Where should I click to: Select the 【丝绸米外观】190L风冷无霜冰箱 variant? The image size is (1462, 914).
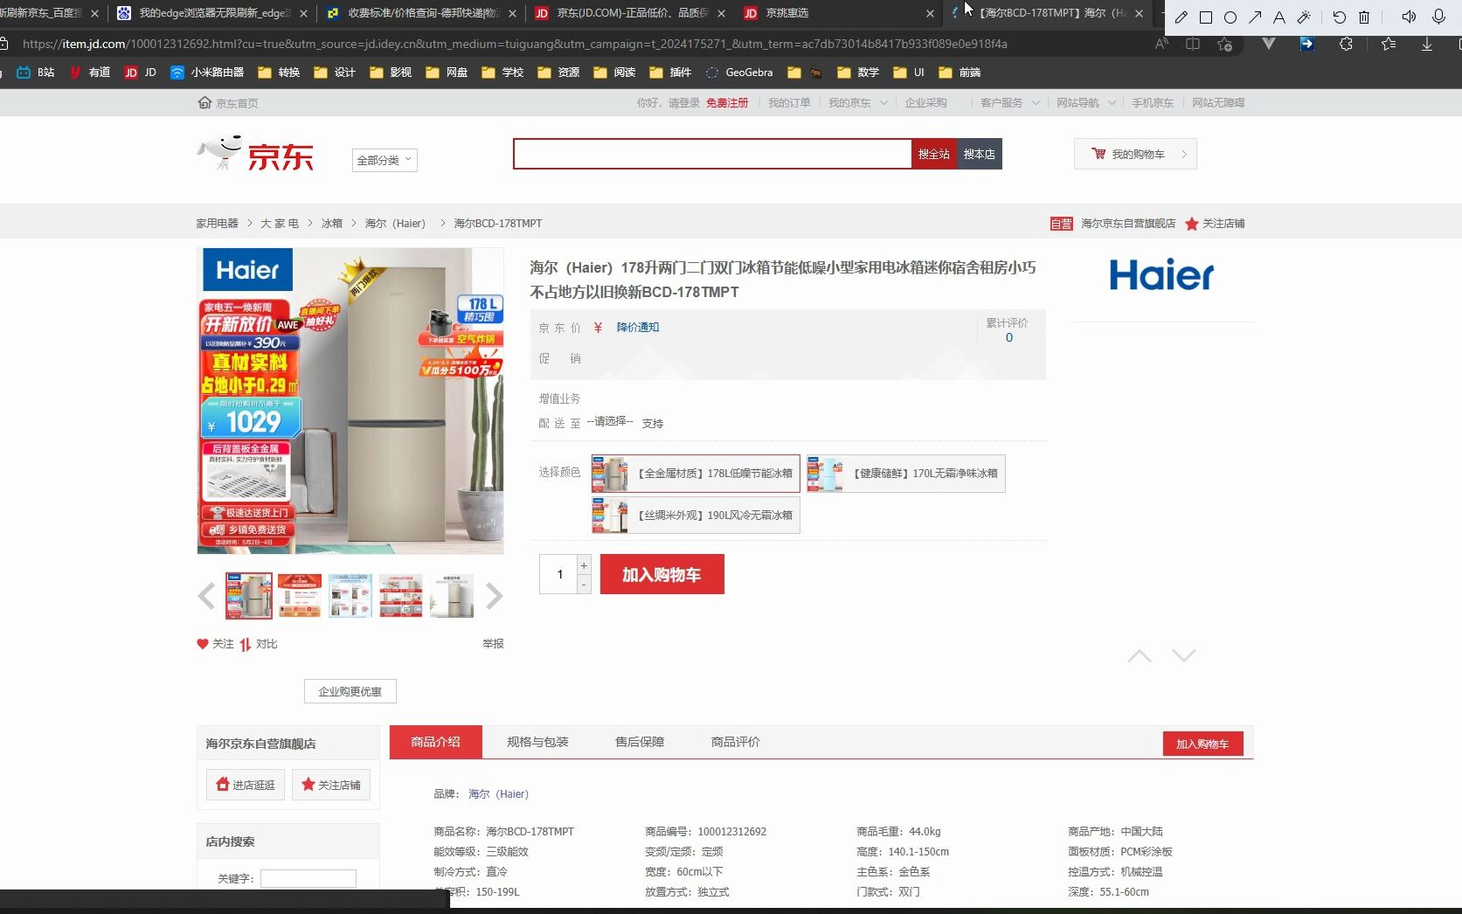click(x=694, y=515)
